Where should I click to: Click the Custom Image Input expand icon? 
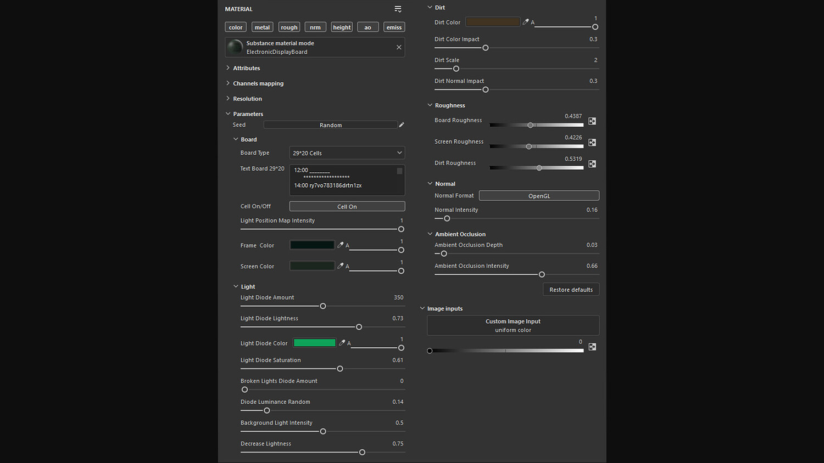click(592, 347)
